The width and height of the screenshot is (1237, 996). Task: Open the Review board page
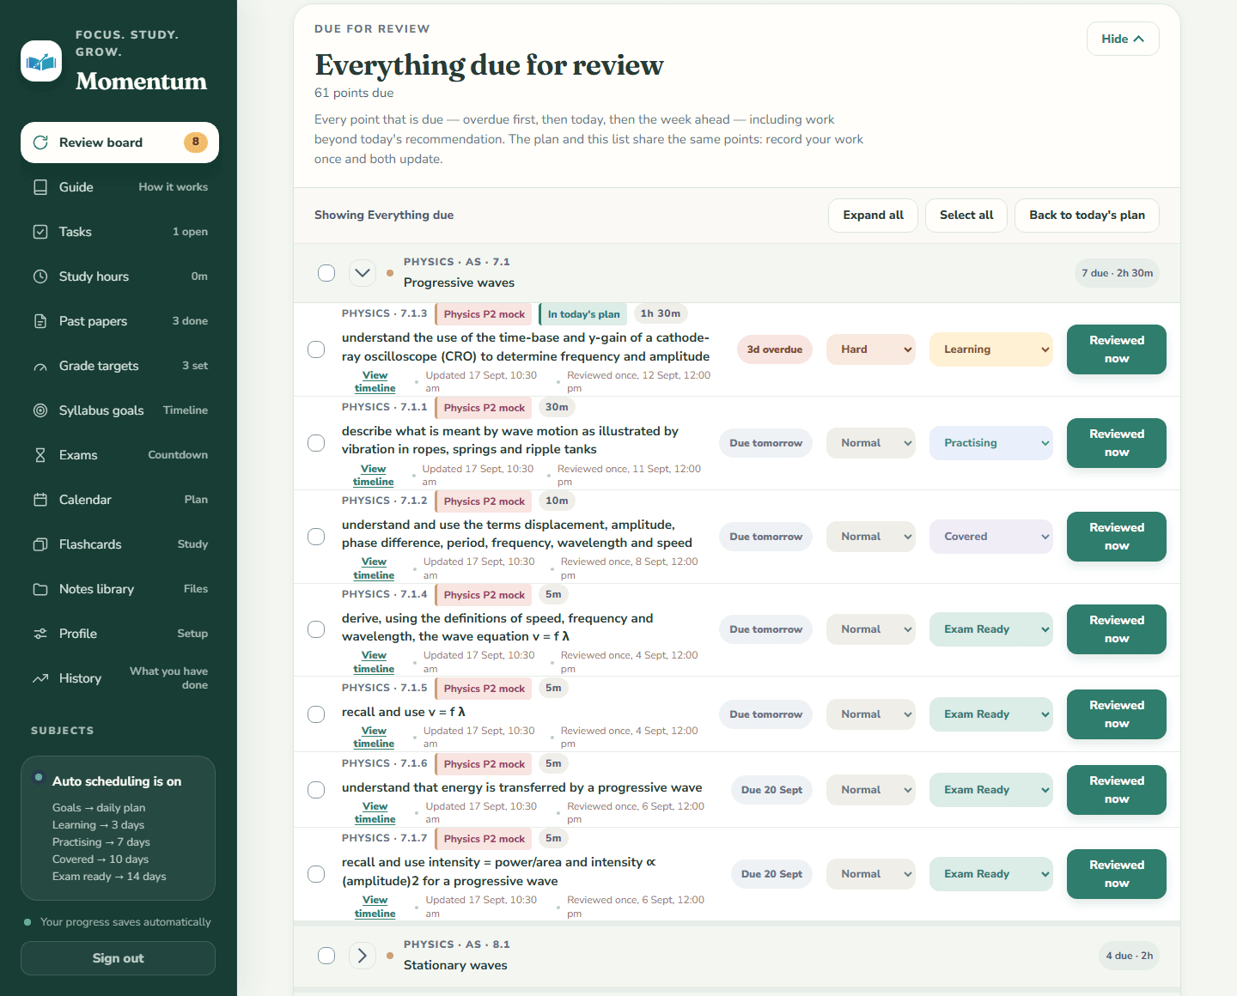point(119,143)
